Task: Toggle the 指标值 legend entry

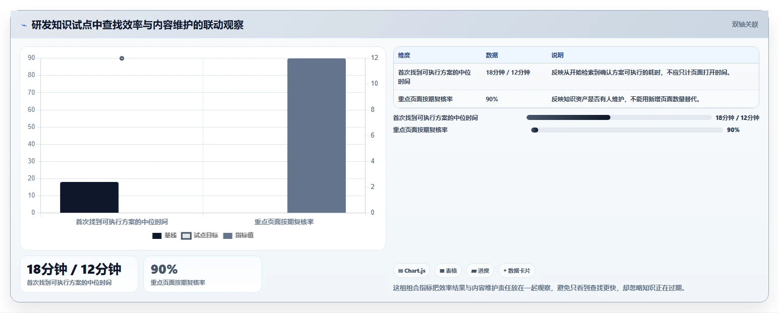Action: tap(238, 235)
